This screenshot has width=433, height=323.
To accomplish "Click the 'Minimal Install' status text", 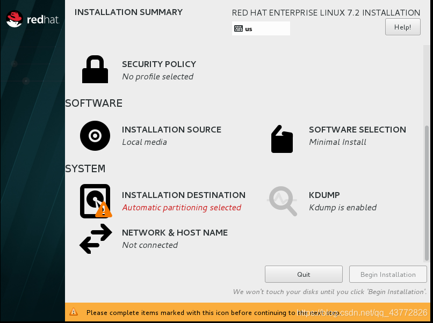I will tap(337, 142).
